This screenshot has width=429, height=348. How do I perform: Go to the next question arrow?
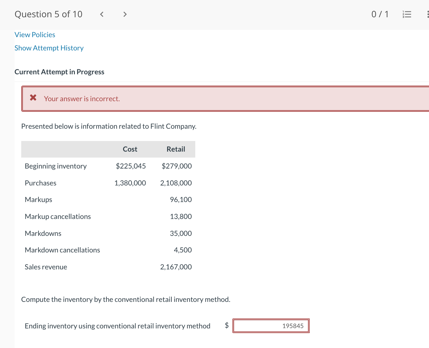(x=125, y=14)
